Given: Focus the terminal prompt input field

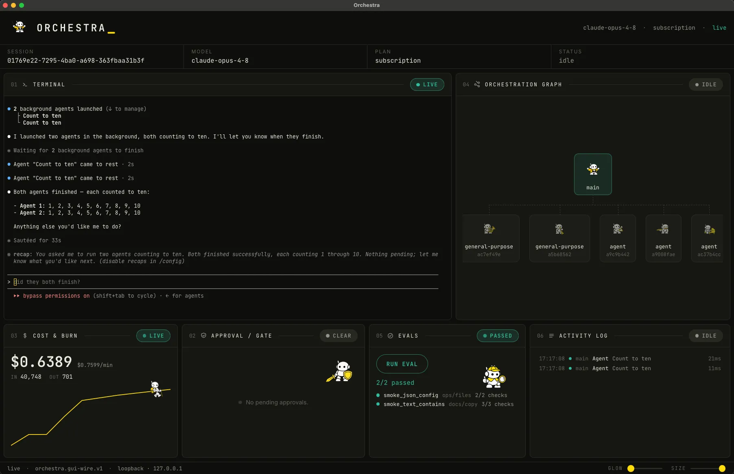Looking at the screenshot, I should pyautogui.click(x=223, y=282).
